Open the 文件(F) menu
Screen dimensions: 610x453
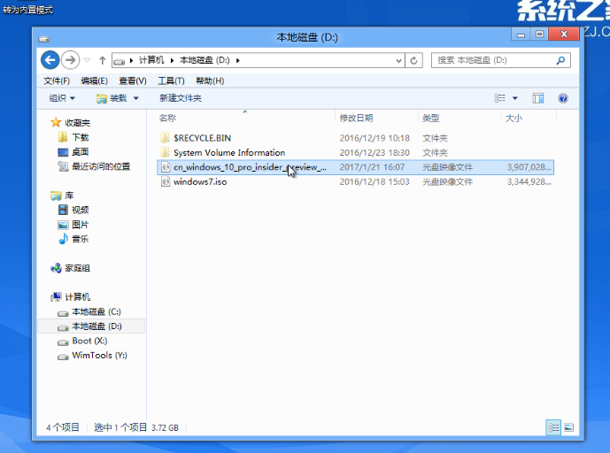(57, 81)
